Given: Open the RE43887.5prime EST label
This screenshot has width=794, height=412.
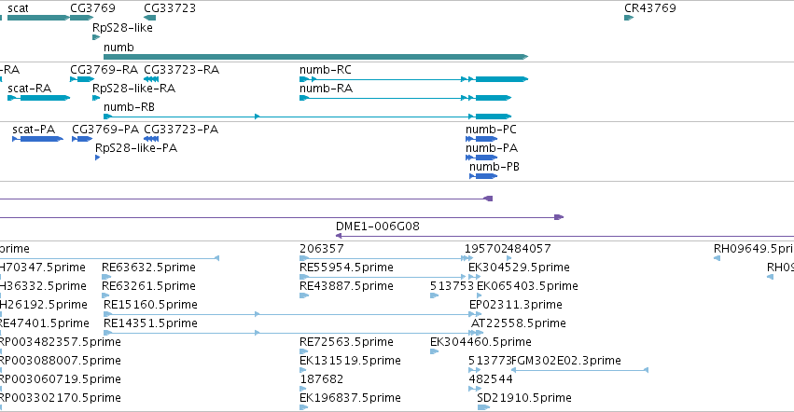Looking at the screenshot, I should (346, 286).
